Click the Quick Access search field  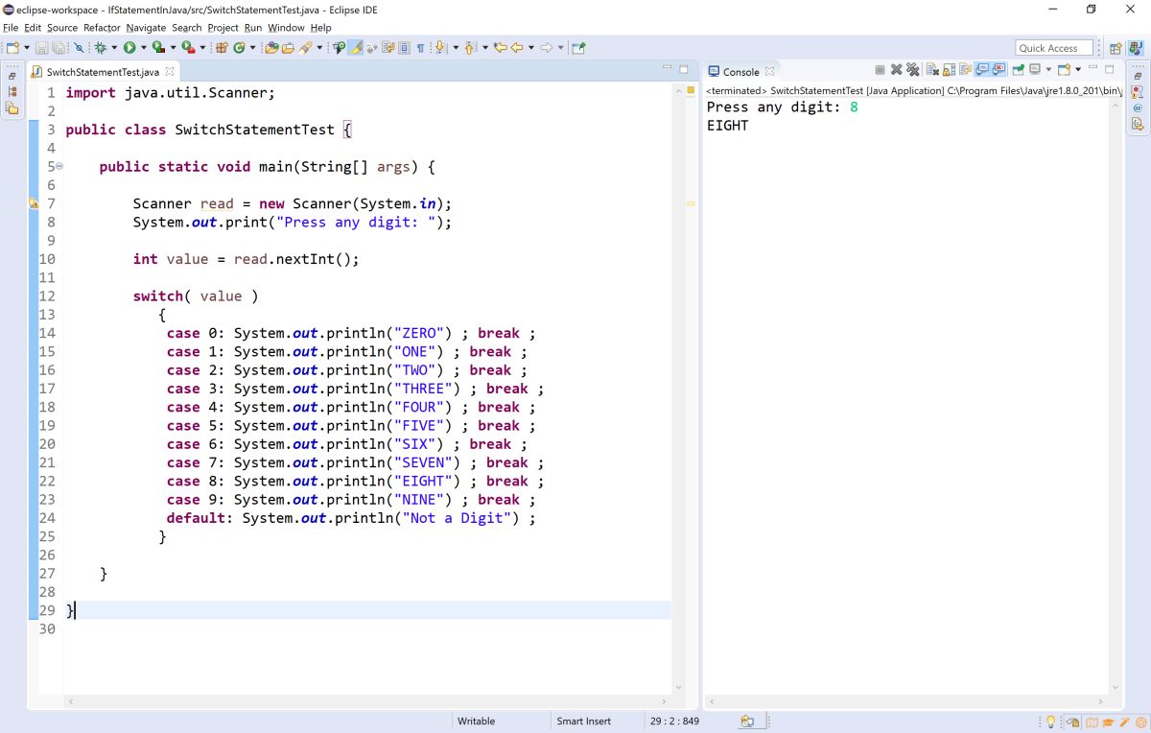point(1053,48)
